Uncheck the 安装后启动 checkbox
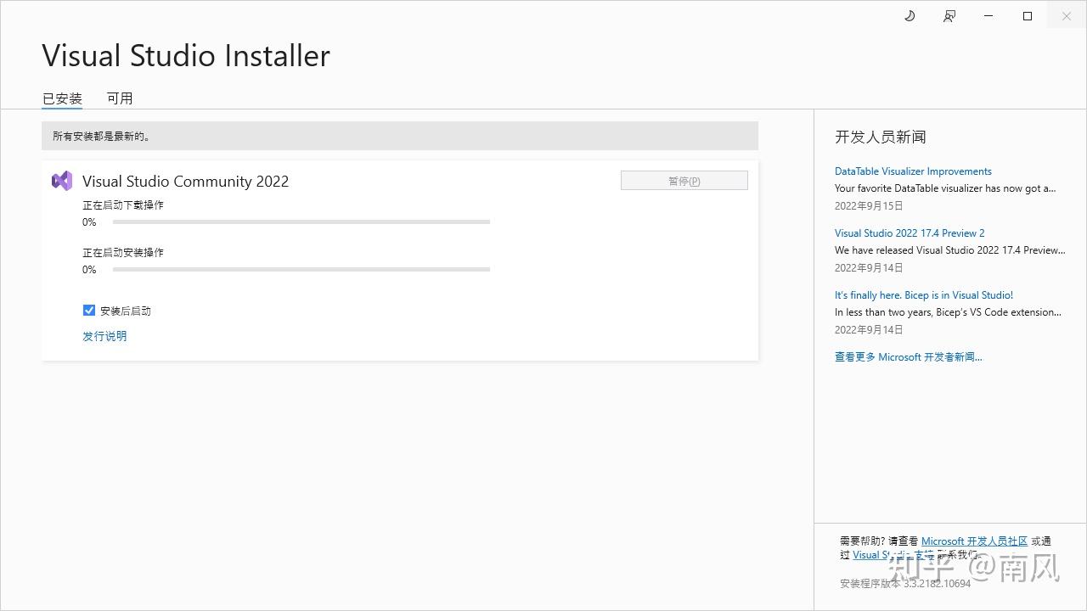 [89, 310]
